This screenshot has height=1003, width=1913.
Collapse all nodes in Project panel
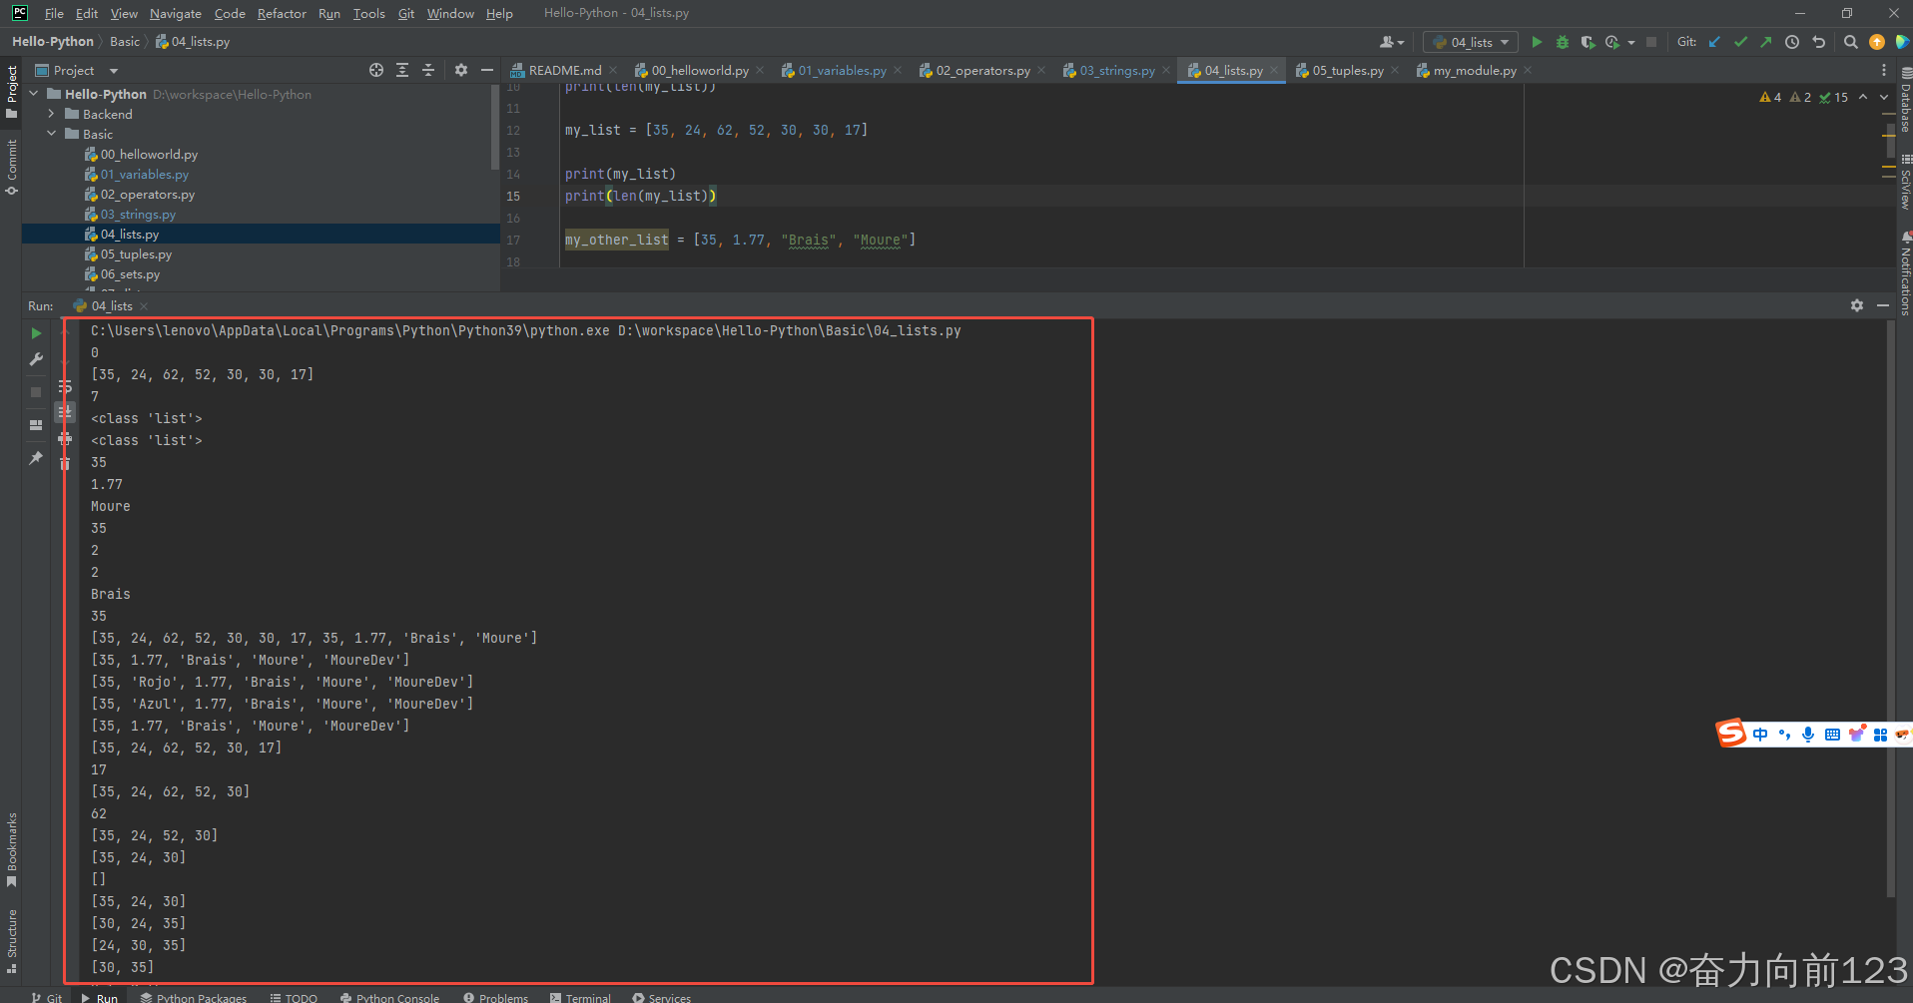(428, 70)
